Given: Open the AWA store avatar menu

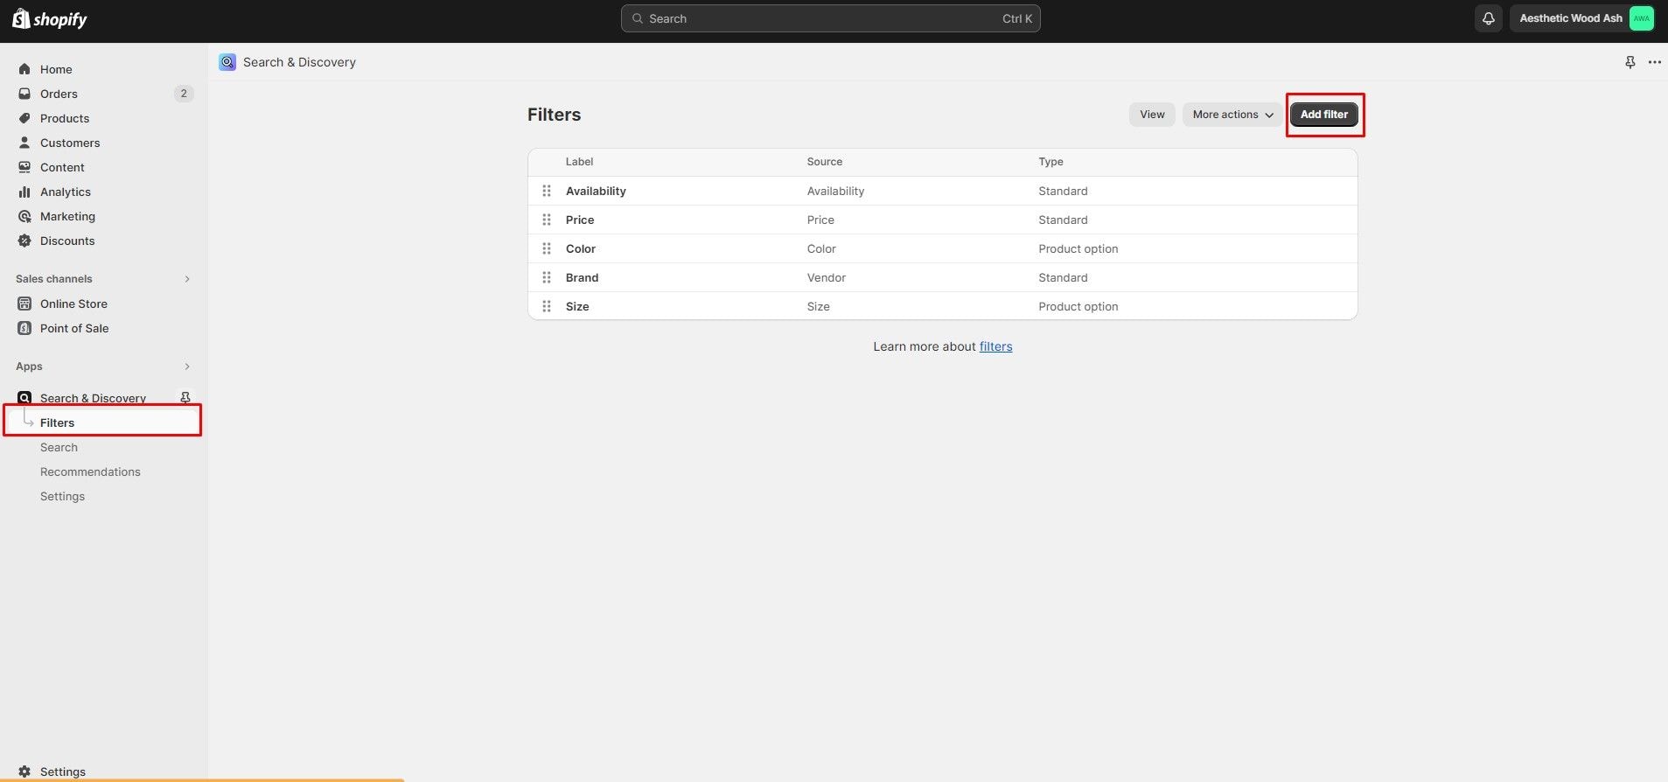Looking at the screenshot, I should [1641, 18].
